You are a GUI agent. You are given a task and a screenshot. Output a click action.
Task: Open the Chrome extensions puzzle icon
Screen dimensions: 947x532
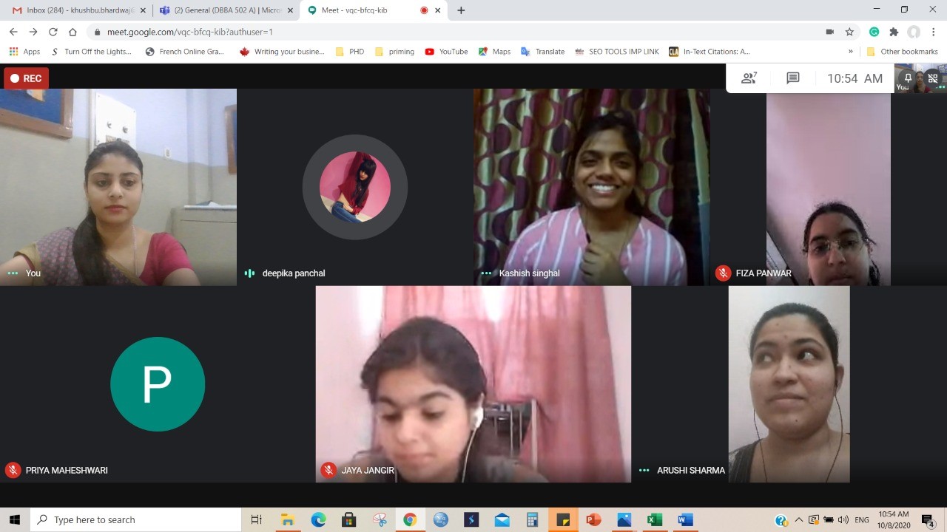click(894, 32)
